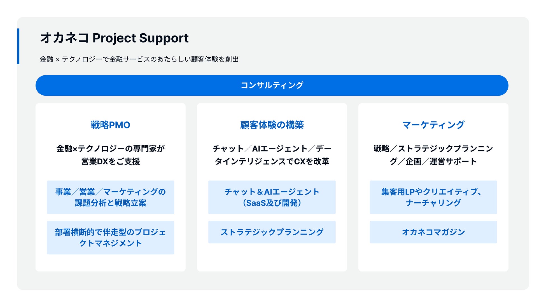Viewport: 546px width, 307px height.
Task: Click the blue accent bar beside title
Action: pyautogui.click(x=18, y=46)
